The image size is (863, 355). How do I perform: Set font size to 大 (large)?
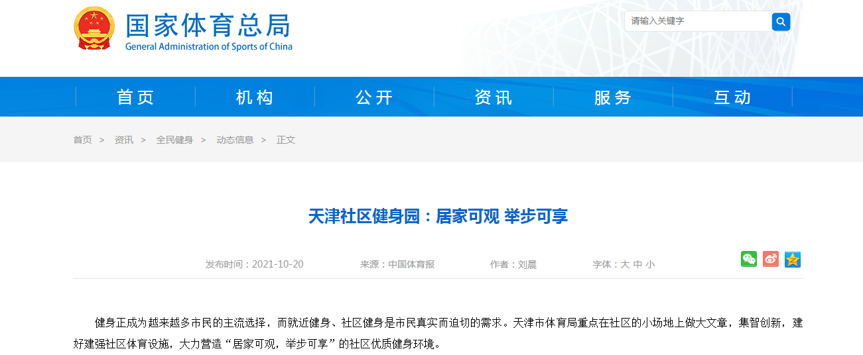point(624,264)
